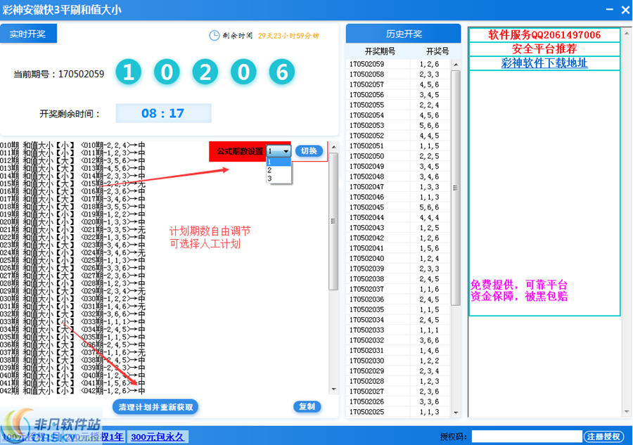633x445 pixels.
Task: Click plan line 027期 和值大小【大】
Action: 72,276
